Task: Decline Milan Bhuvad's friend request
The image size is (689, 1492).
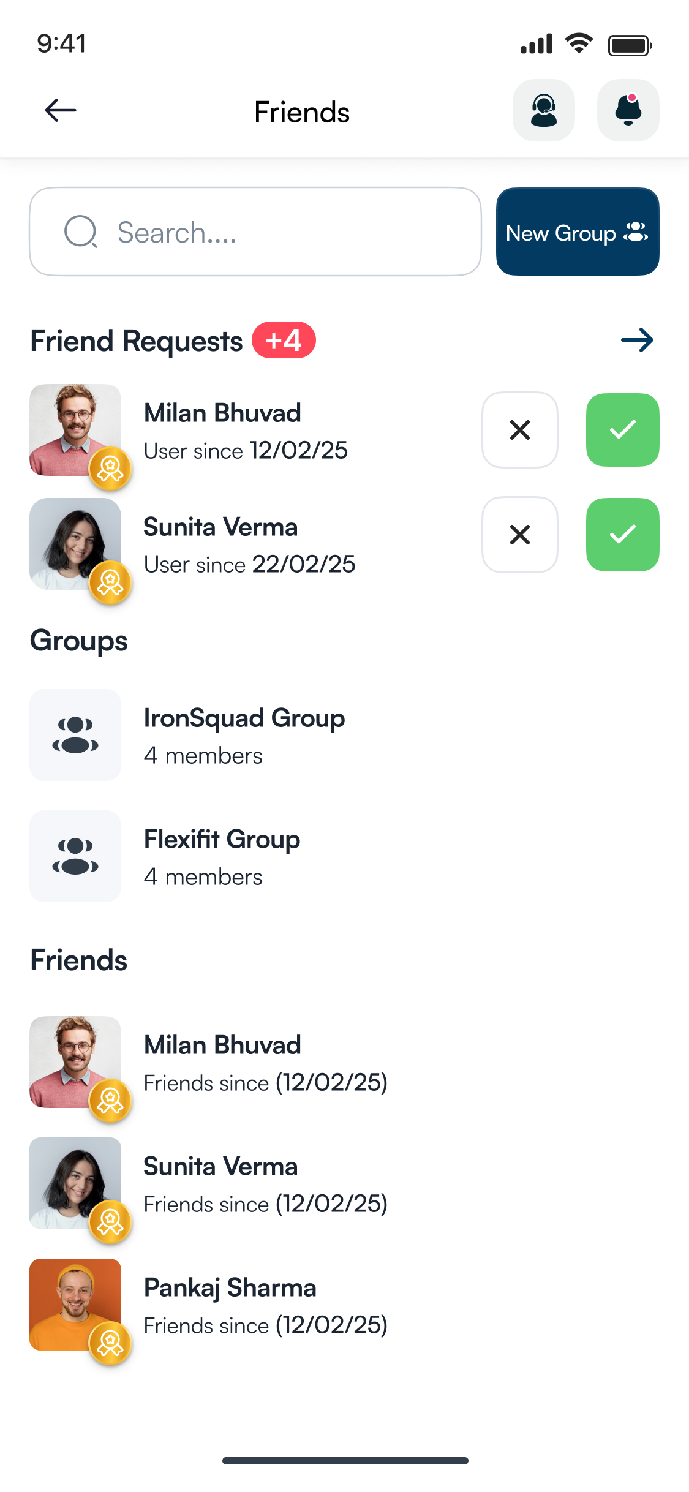Action: (x=519, y=430)
